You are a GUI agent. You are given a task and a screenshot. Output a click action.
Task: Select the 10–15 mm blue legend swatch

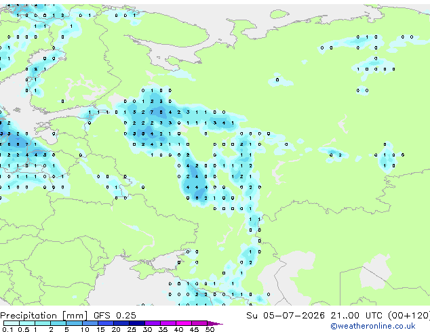[x=90, y=323]
